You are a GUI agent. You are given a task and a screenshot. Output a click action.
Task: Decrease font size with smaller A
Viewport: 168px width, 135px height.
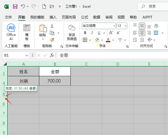[x=118, y=33]
